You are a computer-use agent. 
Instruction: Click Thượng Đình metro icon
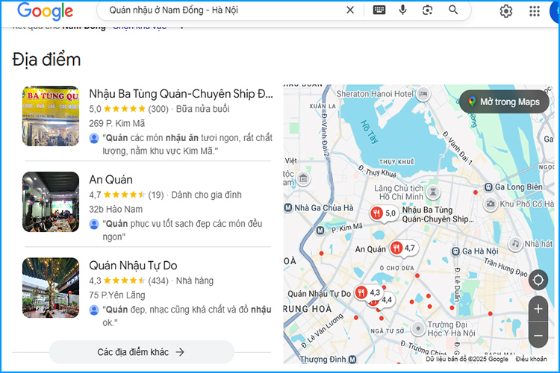353,359
